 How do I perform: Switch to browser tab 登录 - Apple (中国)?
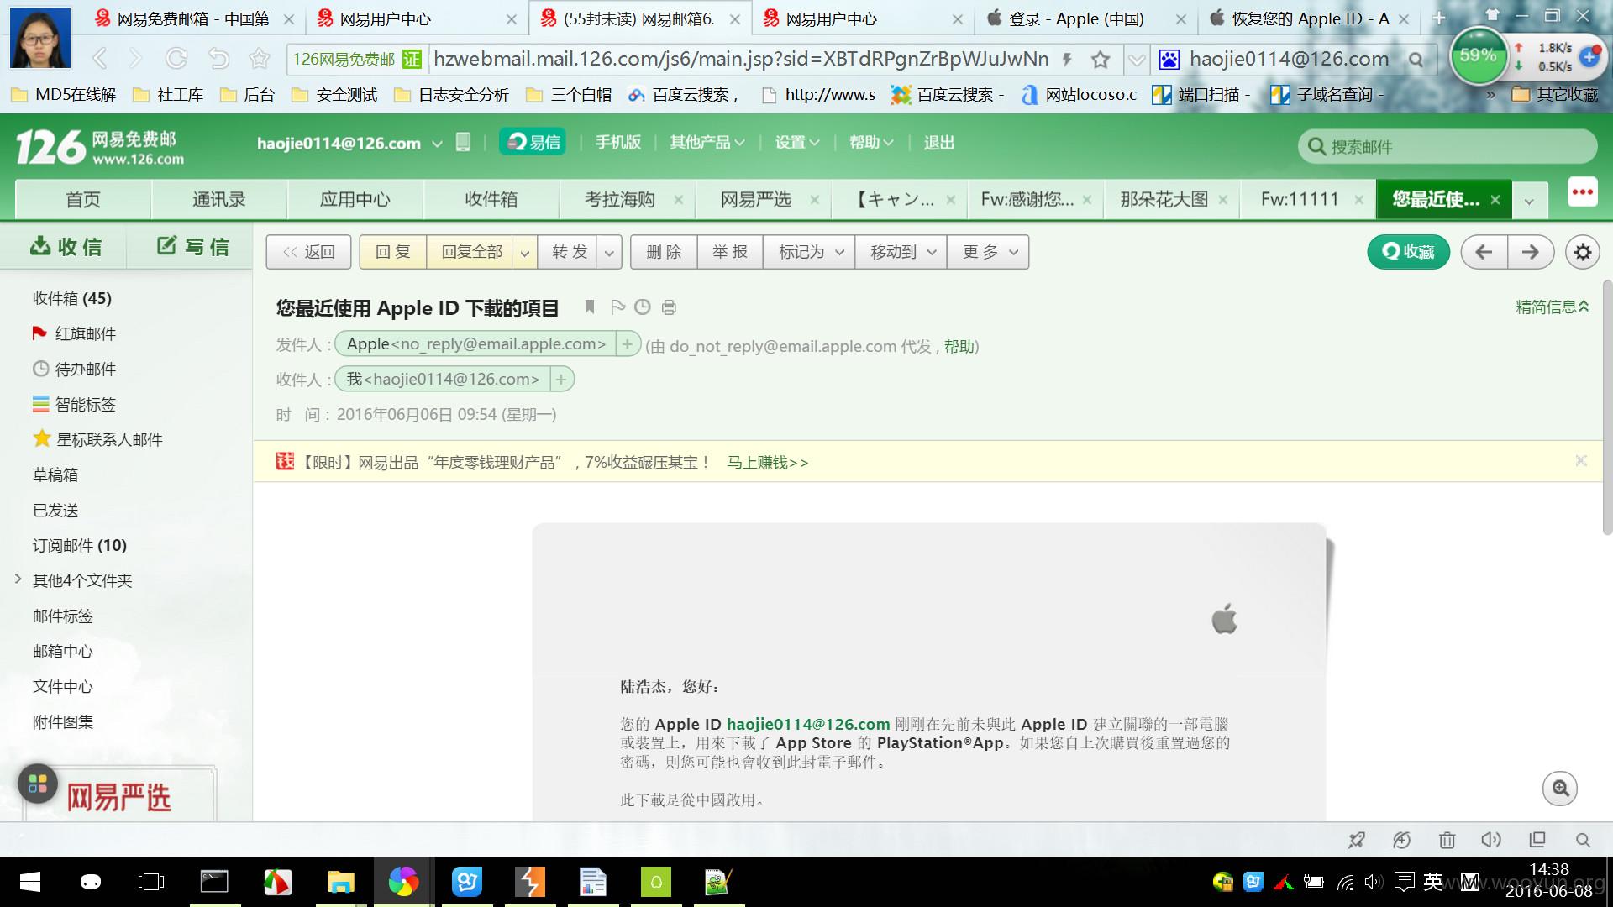[1078, 18]
